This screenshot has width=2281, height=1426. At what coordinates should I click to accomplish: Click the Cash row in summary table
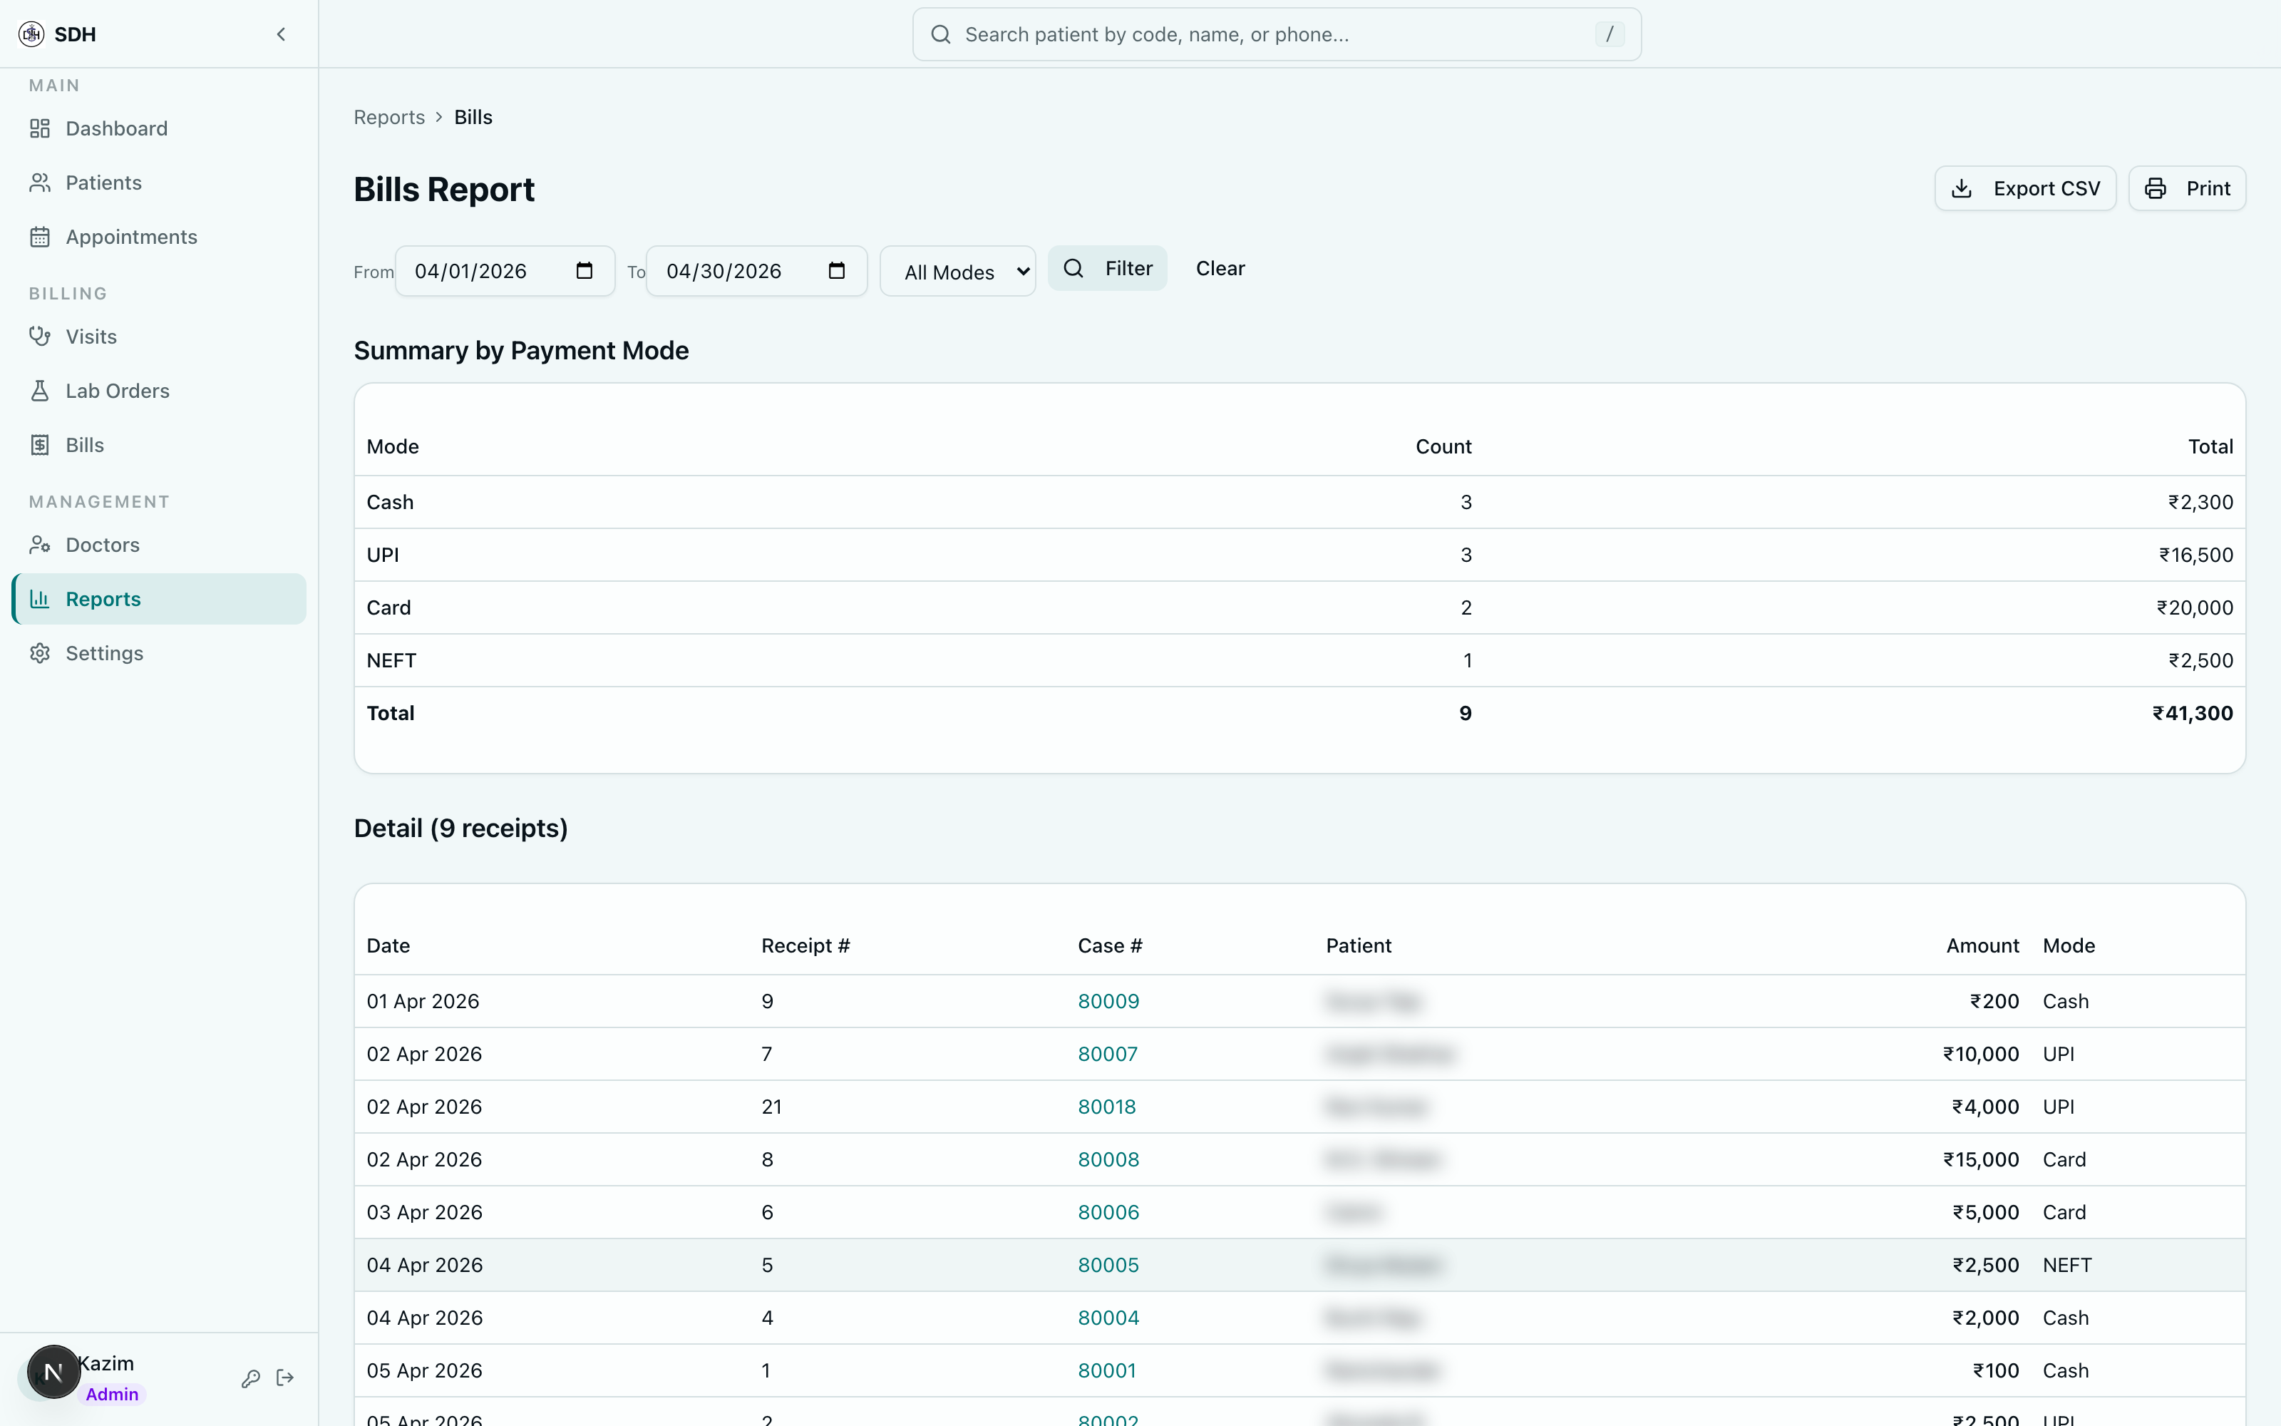[1299, 502]
